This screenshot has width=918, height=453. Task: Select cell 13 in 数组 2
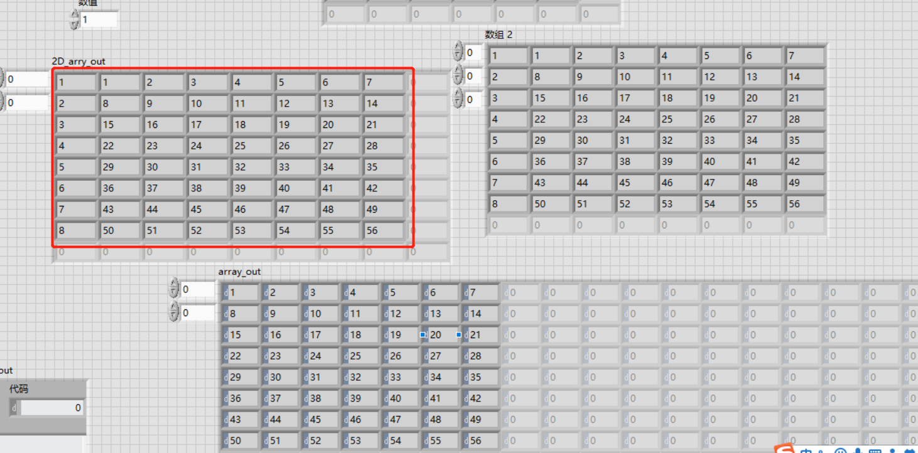tap(763, 77)
